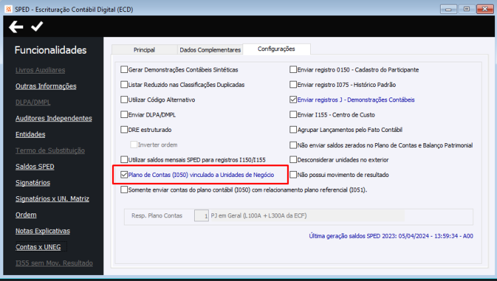Open the Contas x UNEG link

click(38, 247)
